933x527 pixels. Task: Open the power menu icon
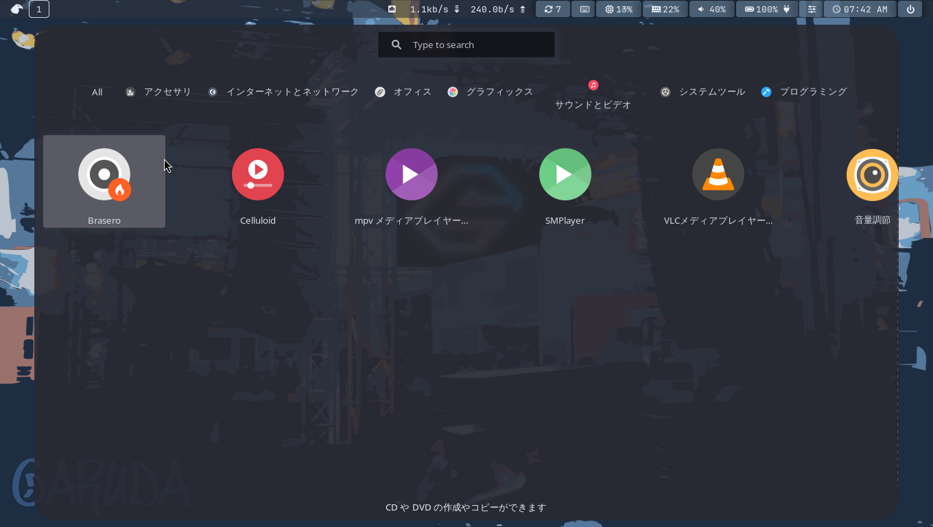910,9
